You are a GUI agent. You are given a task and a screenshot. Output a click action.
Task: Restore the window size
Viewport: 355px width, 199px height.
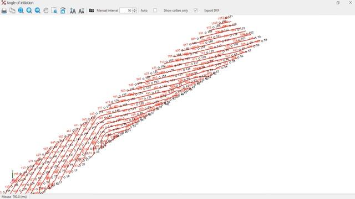tap(338, 3)
